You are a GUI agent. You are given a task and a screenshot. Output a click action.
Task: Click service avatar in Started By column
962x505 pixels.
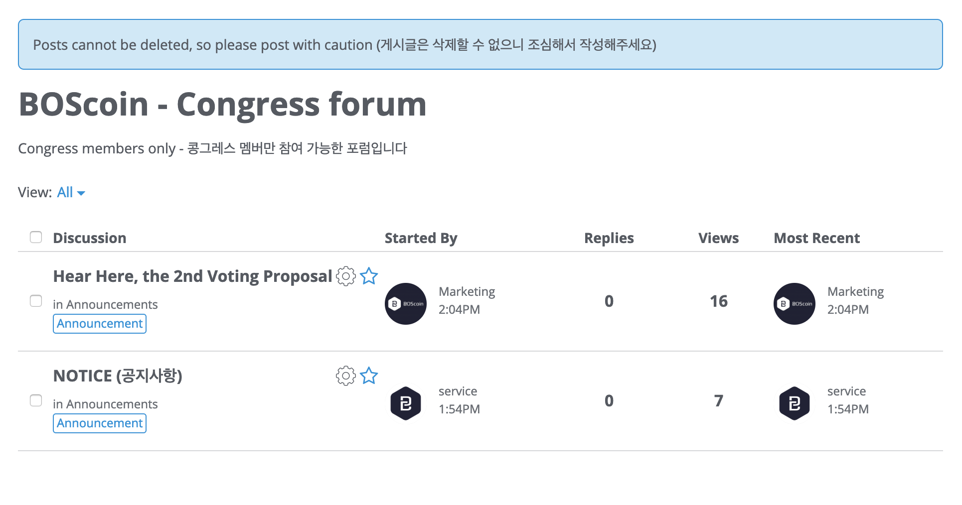coord(406,403)
